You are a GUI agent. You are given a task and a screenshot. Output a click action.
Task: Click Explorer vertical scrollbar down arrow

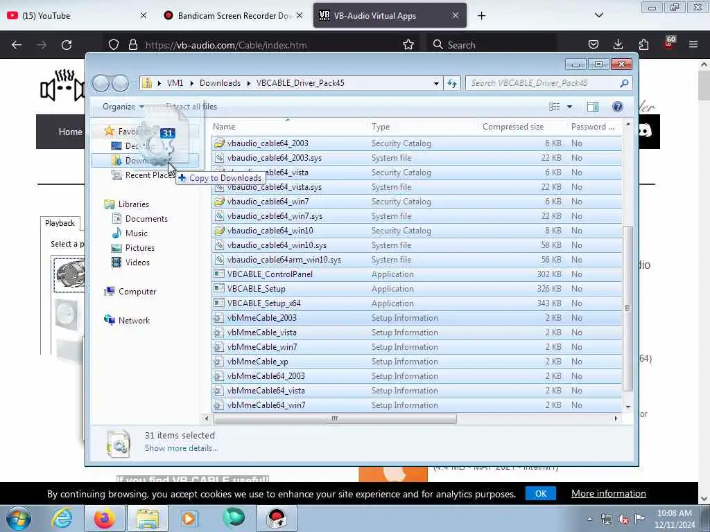[627, 407]
